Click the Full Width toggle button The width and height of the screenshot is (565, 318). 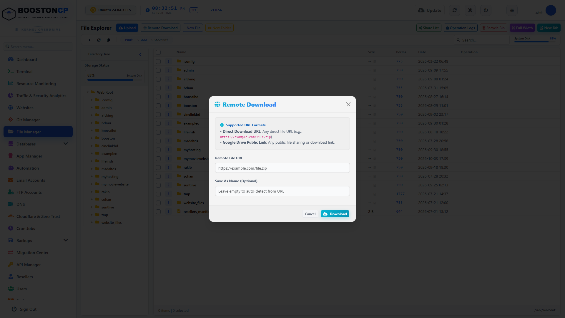(x=522, y=28)
